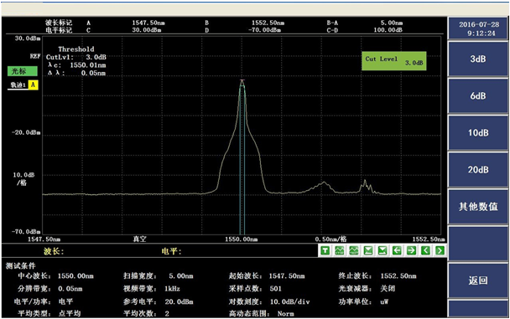The height and width of the screenshot is (319, 510).
Task: Click the 中心波长 1550.00nm value
Action: [x=75, y=276]
